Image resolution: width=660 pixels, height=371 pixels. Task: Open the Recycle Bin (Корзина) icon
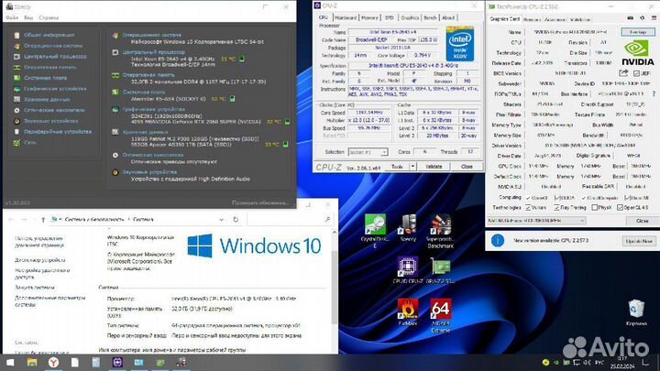point(636,313)
